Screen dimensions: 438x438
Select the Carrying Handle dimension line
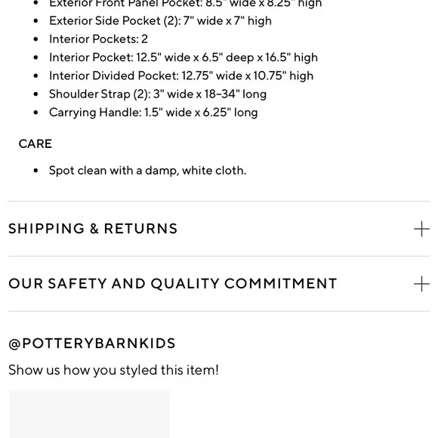pos(153,113)
